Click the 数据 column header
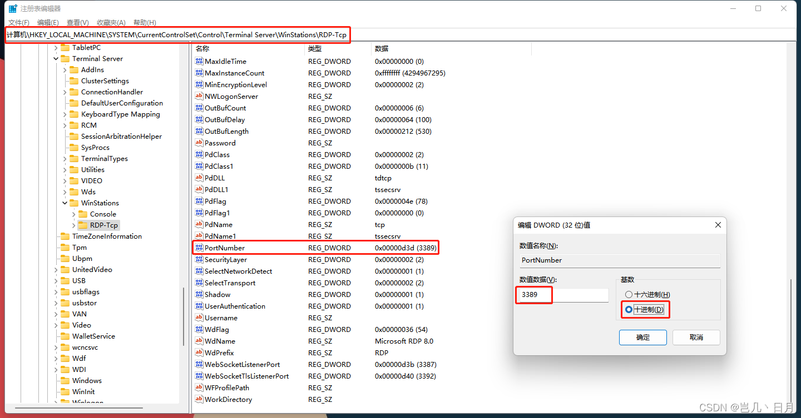 pyautogui.click(x=452, y=49)
